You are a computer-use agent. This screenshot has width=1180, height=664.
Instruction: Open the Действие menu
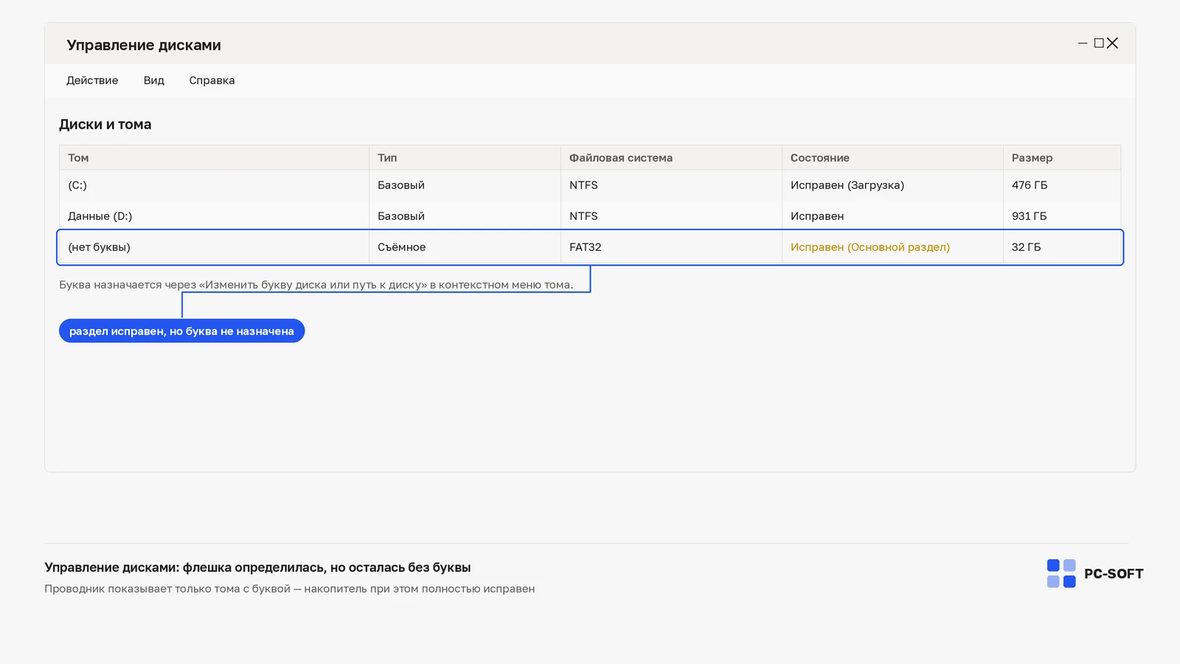click(92, 80)
